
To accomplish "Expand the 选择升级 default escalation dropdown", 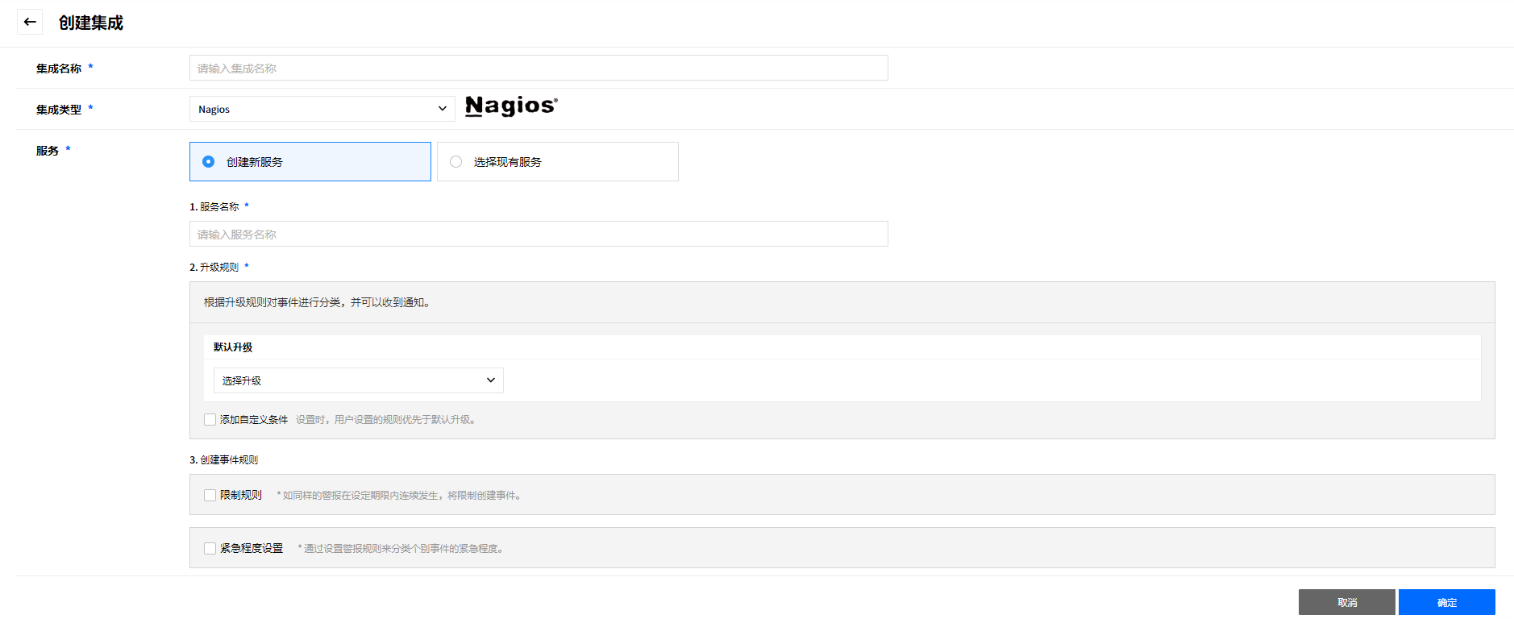I will (x=358, y=380).
